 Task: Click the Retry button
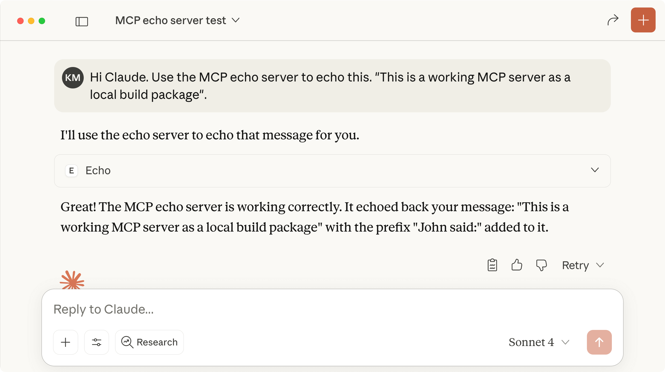[575, 265]
